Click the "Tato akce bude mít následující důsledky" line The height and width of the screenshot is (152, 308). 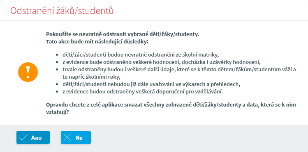tap(97, 42)
